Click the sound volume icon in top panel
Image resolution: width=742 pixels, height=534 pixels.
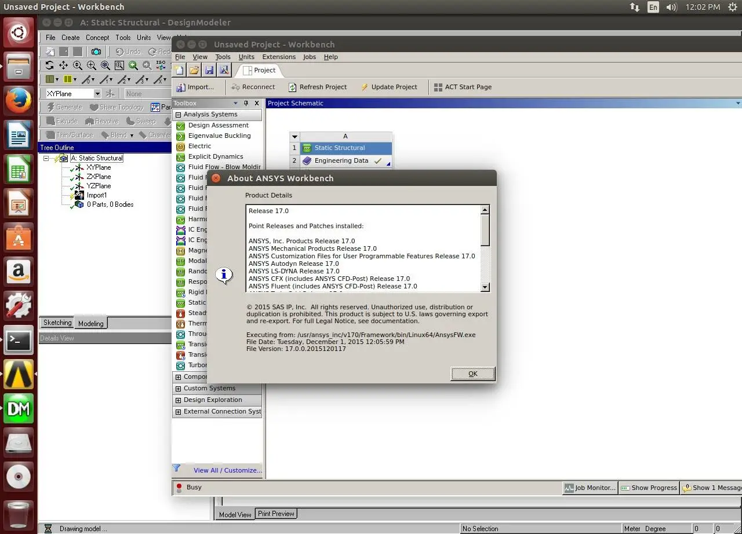coord(671,7)
